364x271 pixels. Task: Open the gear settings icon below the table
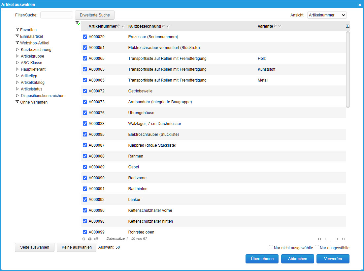coord(96,238)
